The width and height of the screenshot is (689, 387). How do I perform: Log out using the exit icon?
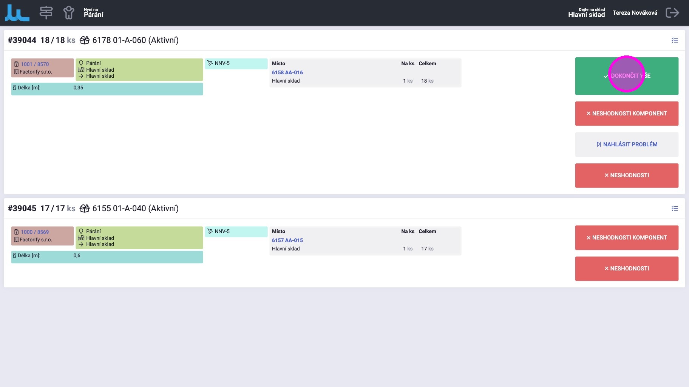672,13
